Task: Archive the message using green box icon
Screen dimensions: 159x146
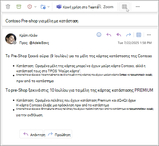Action: [x=19, y=7]
